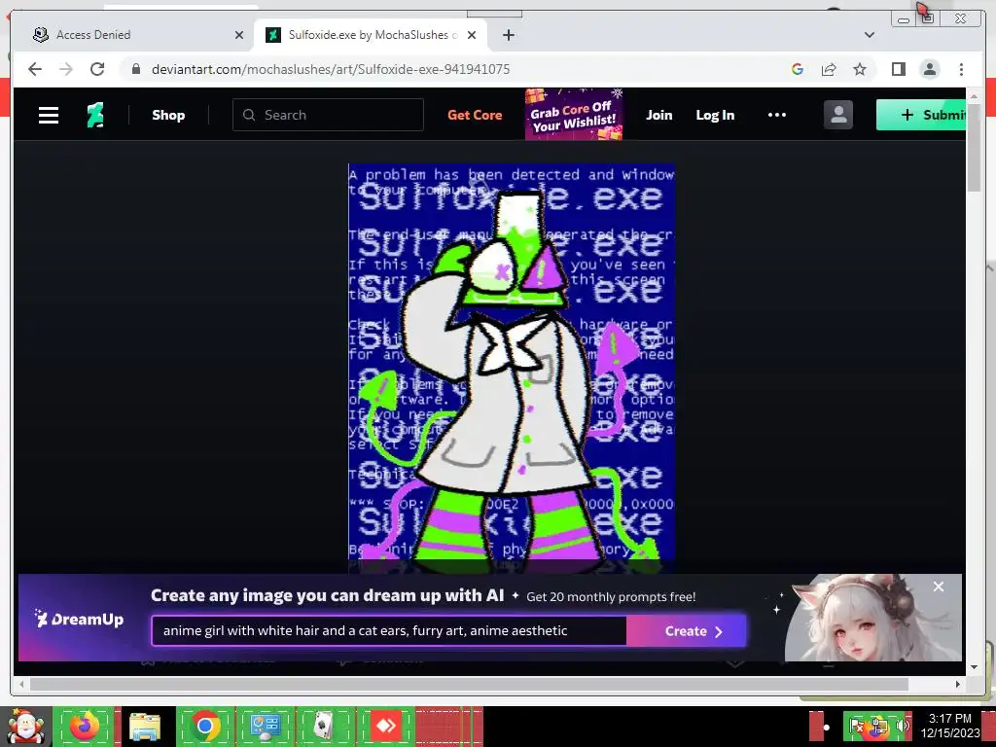Launch Firefox from the taskbar
The image size is (996, 747).
[x=85, y=726]
